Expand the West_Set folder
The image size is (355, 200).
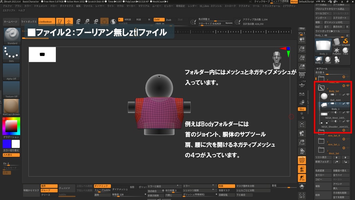321,150
